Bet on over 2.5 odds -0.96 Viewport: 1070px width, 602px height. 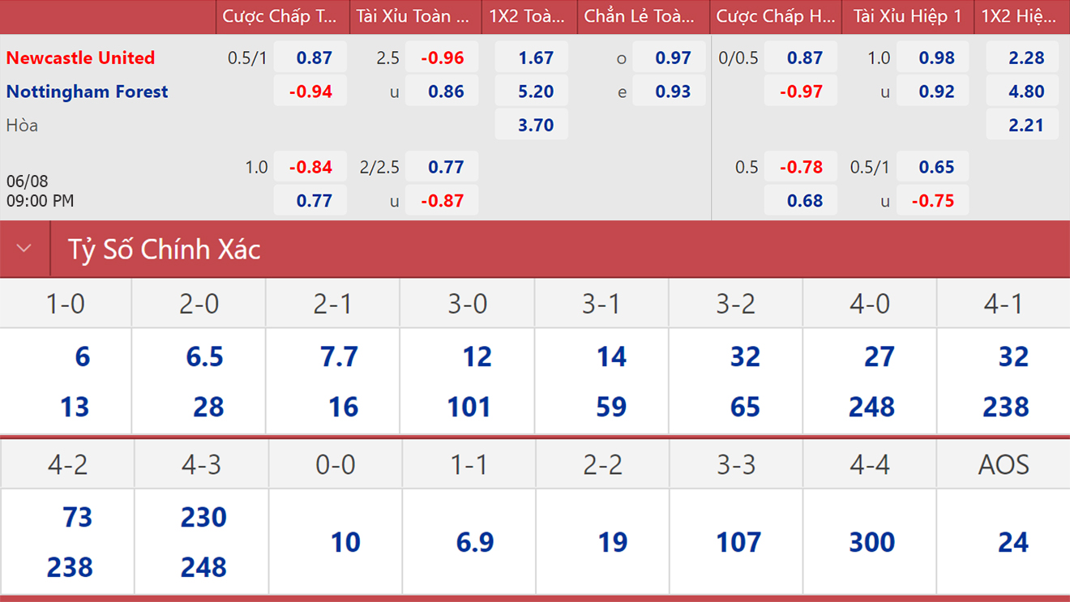coord(442,58)
